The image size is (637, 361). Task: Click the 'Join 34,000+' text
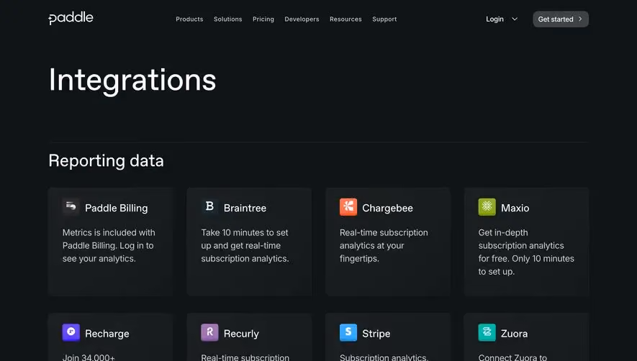(89, 357)
